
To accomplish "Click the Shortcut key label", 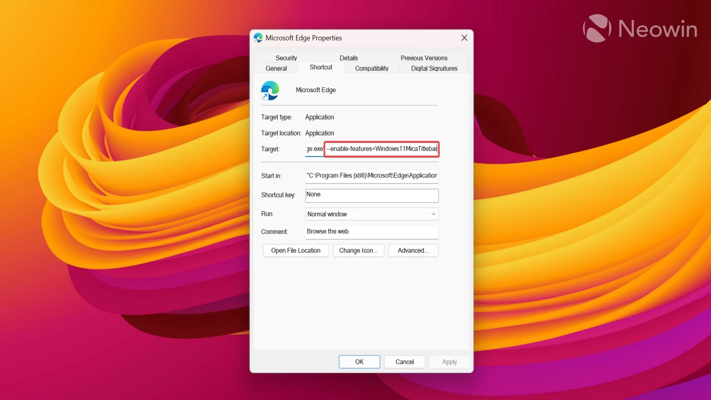I will (278, 195).
